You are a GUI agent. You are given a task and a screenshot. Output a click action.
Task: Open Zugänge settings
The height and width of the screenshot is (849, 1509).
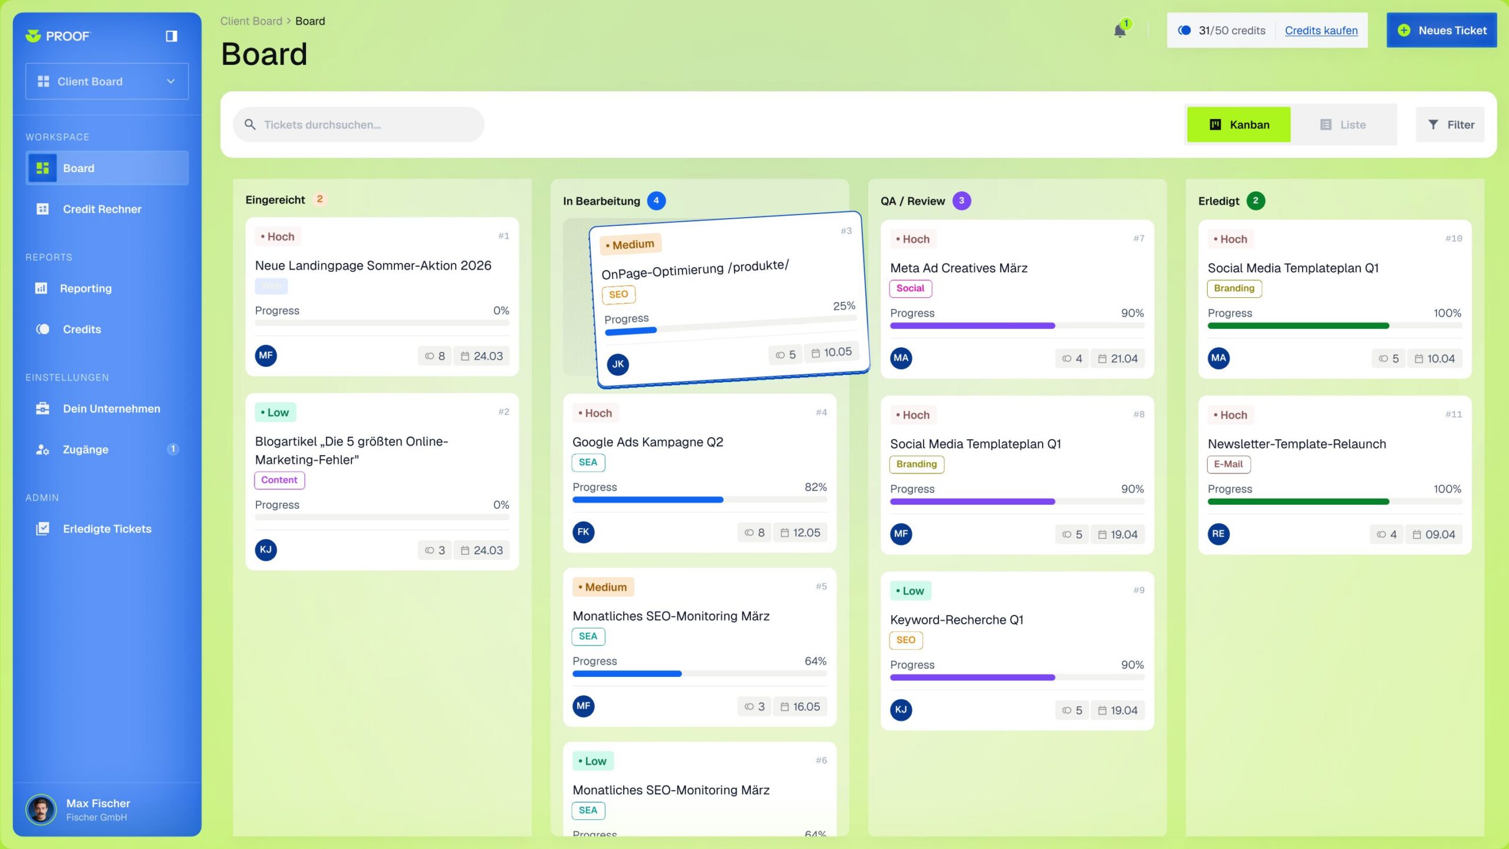point(107,449)
